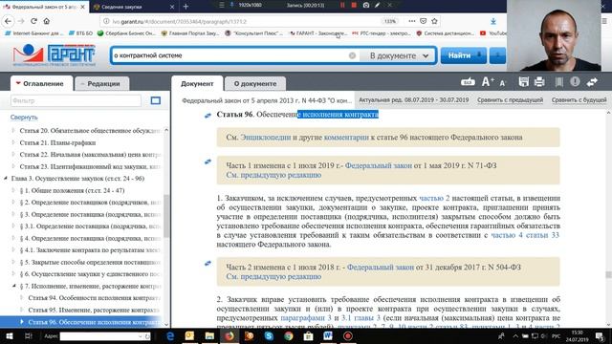
Task: Add a bookmark with the bookmark icon
Action: pos(558,82)
